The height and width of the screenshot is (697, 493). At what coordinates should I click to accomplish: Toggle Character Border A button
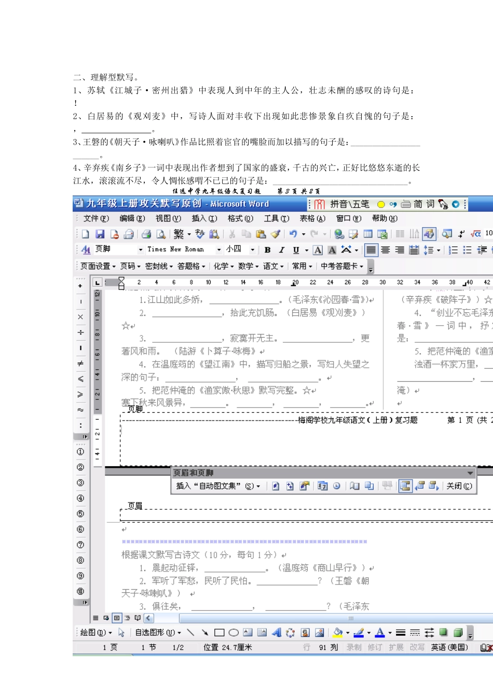coord(318,250)
